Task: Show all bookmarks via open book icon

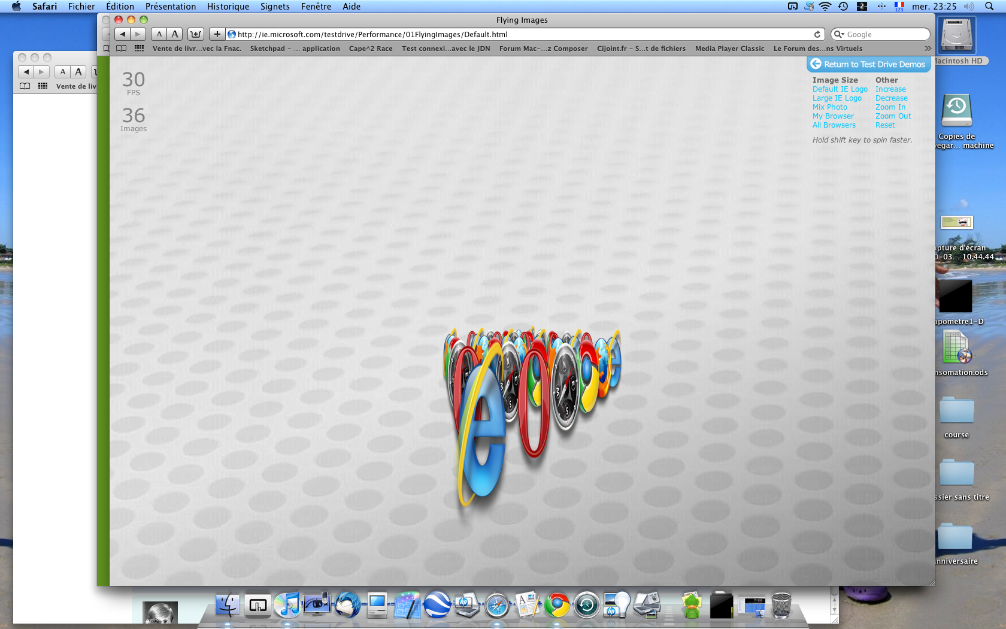Action: (x=121, y=49)
